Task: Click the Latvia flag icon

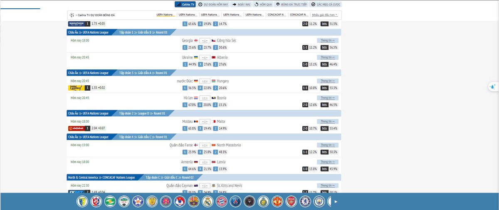Action: coord(213,162)
